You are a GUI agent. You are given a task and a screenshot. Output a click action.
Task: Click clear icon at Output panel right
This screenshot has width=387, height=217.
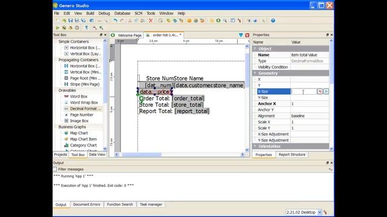point(331,169)
